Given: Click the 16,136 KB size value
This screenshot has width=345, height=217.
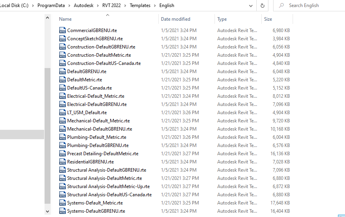Looking at the screenshot, I should 280,154.
